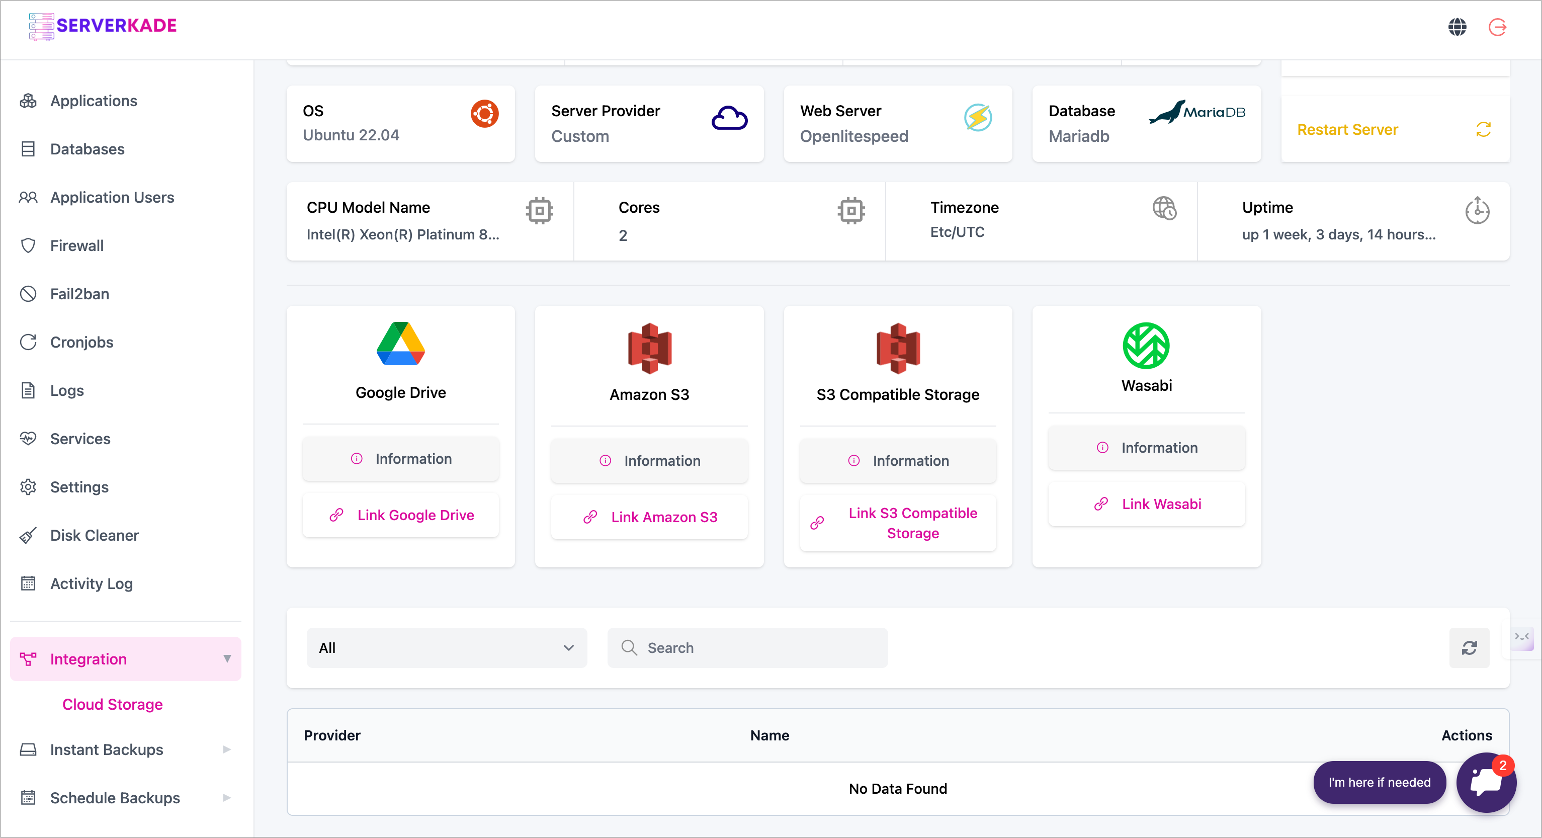Click Link S3 Compatible Storage

[898, 523]
